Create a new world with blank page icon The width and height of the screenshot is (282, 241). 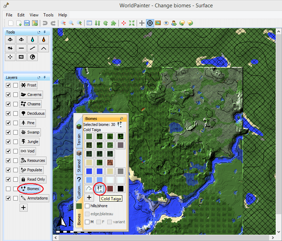(11, 23)
